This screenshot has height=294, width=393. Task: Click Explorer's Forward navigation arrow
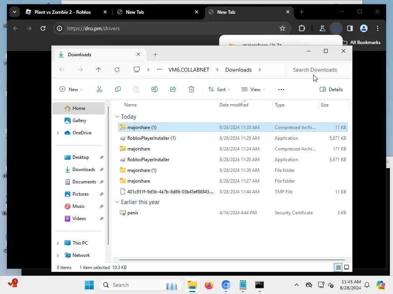click(x=80, y=70)
